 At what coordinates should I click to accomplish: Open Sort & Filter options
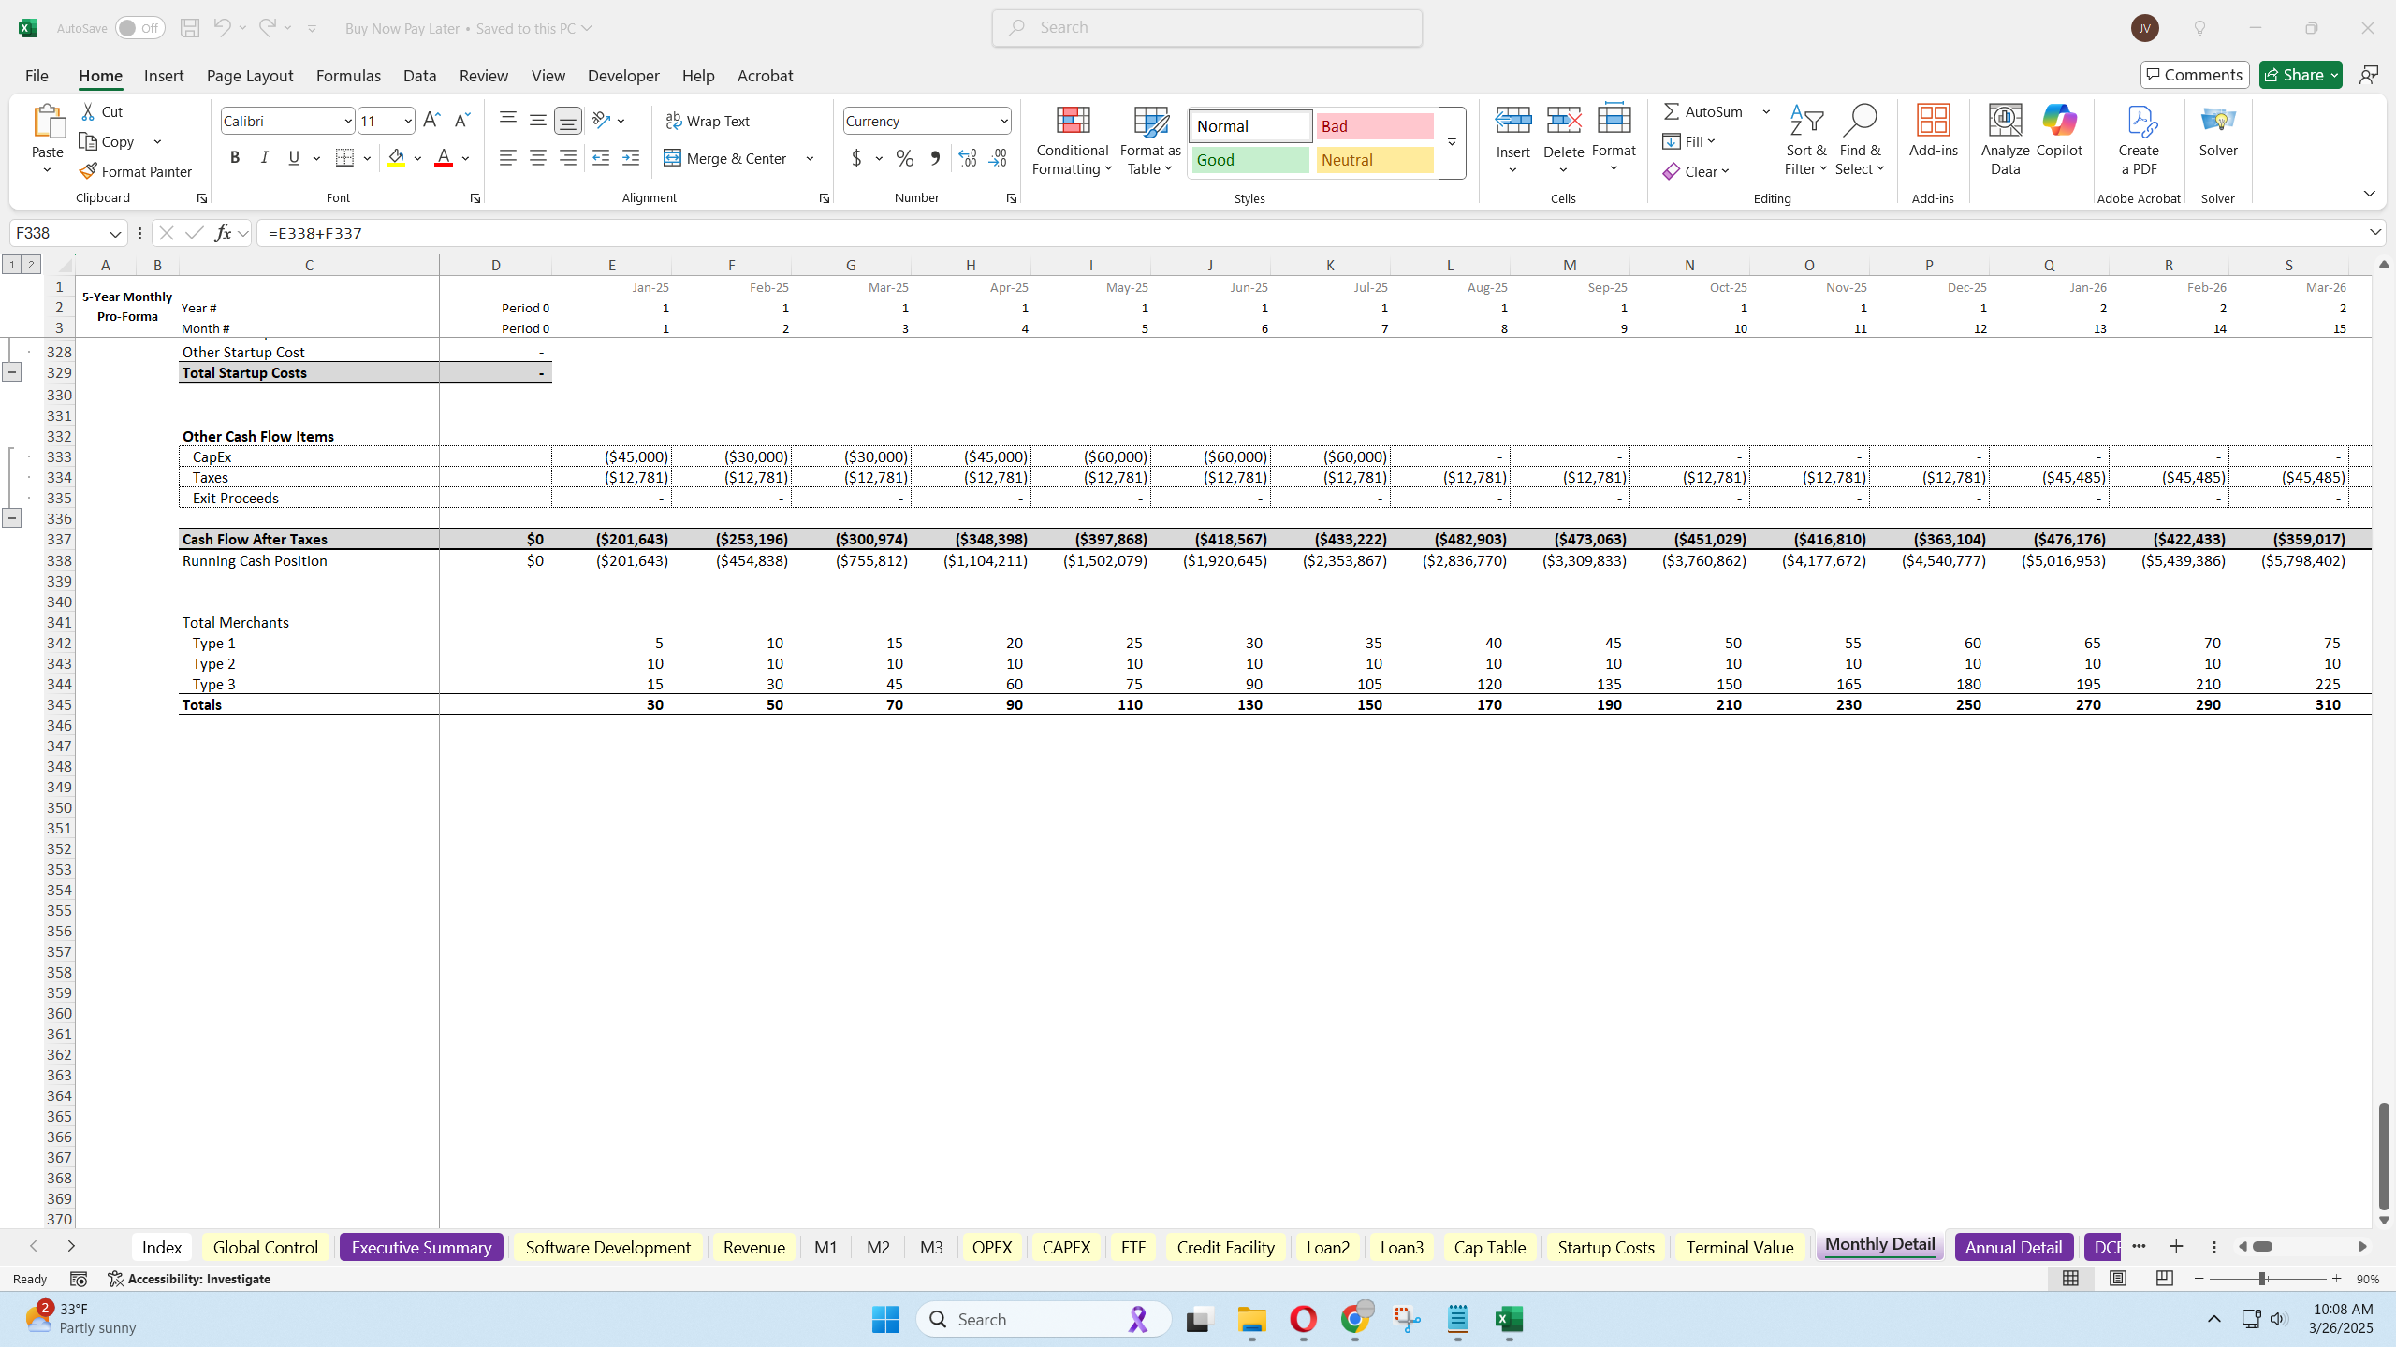pos(1805,140)
